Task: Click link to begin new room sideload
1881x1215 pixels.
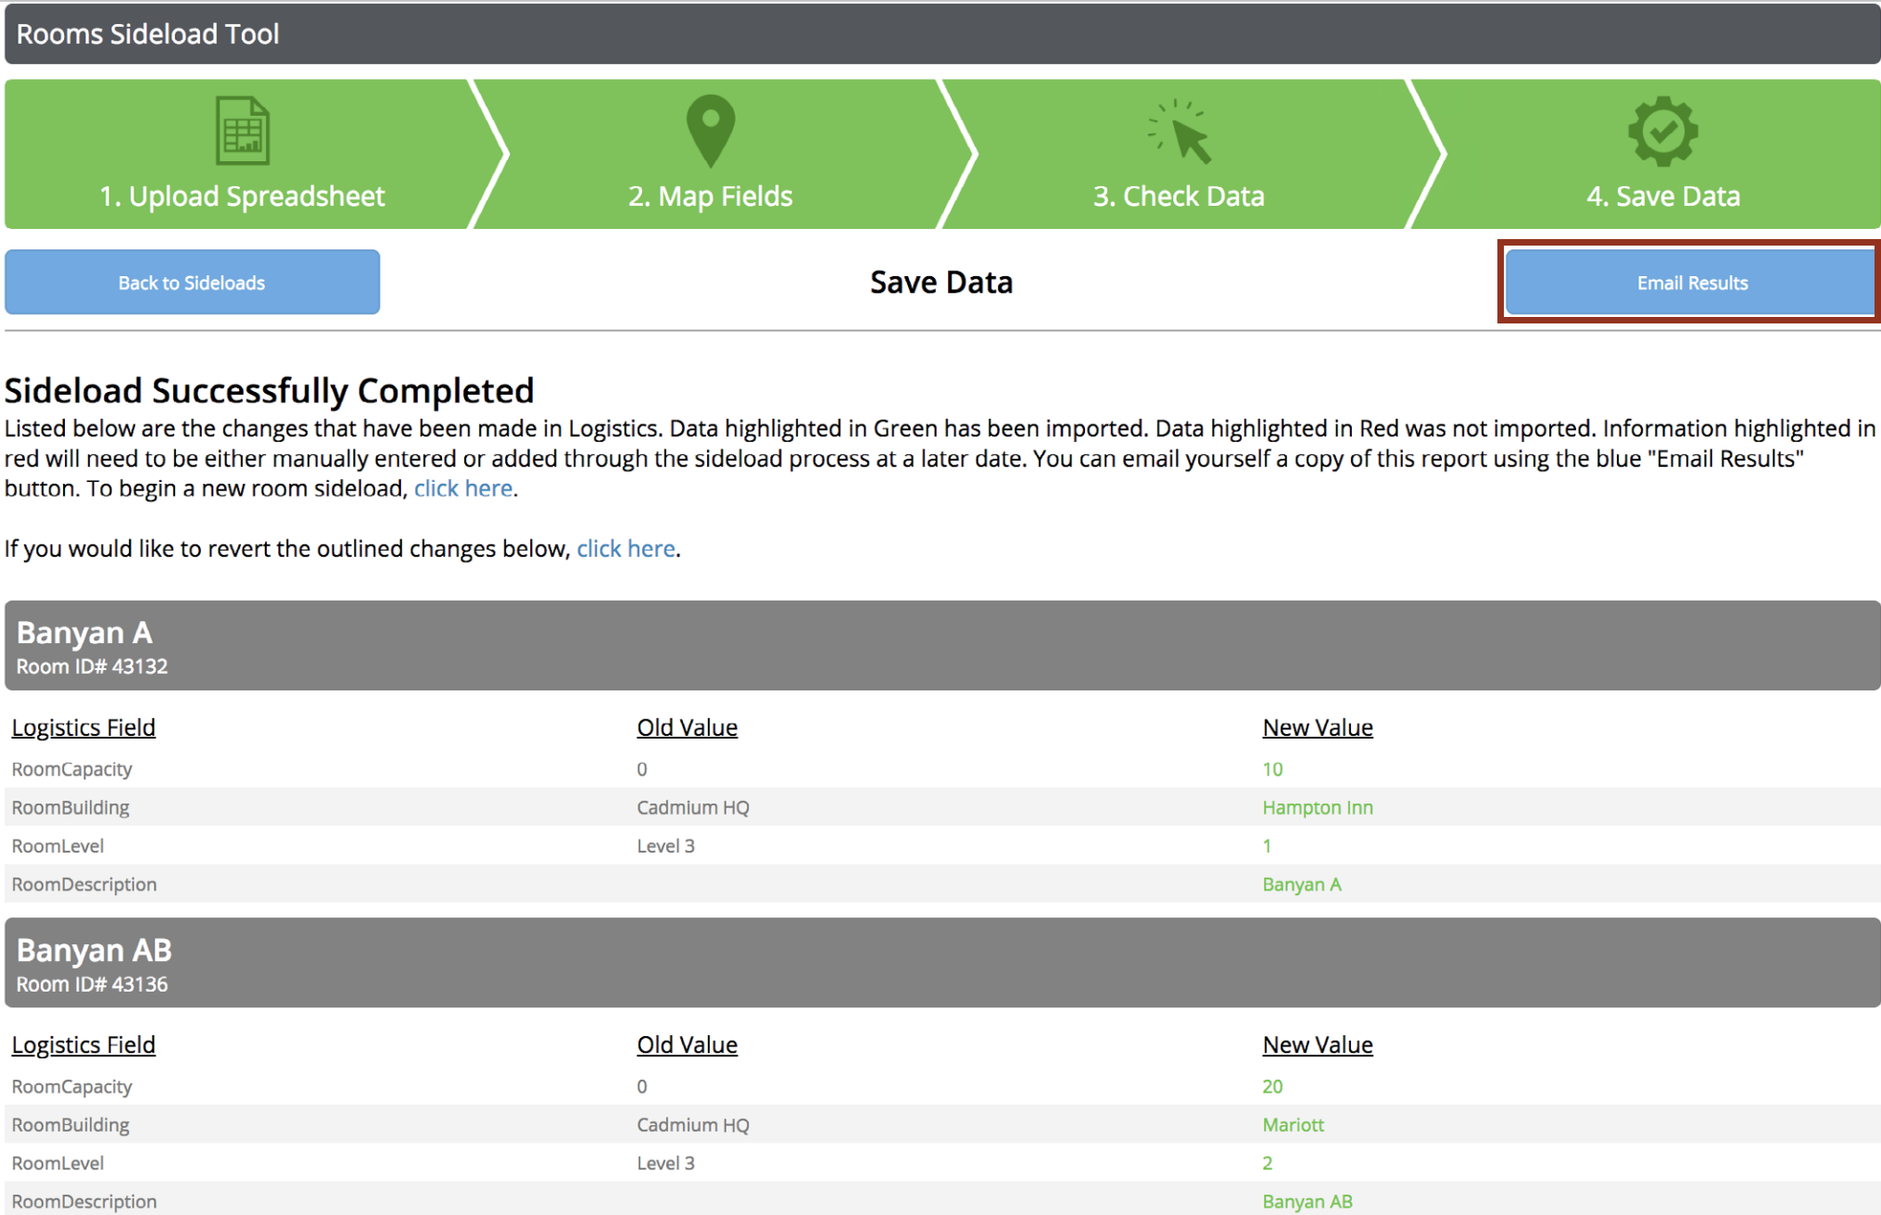Action: click(x=462, y=488)
